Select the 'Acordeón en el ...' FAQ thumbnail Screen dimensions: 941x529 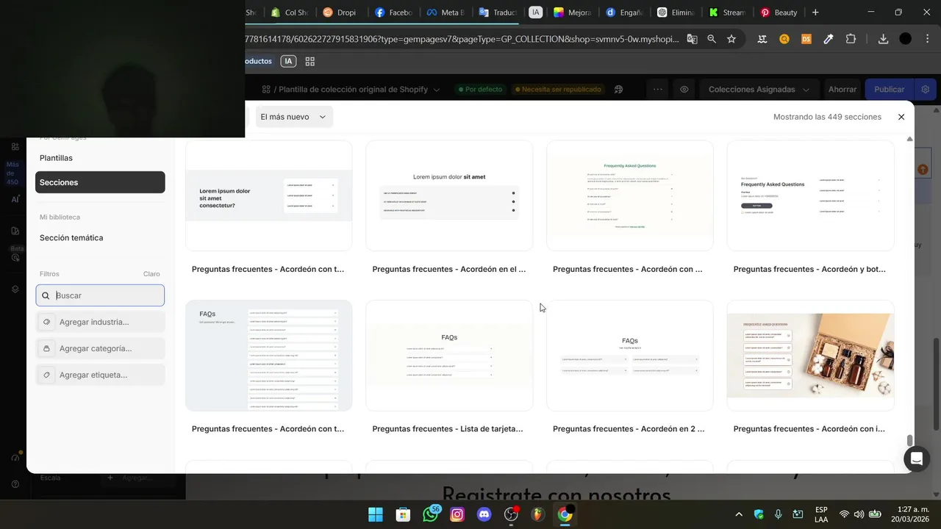[449, 195]
